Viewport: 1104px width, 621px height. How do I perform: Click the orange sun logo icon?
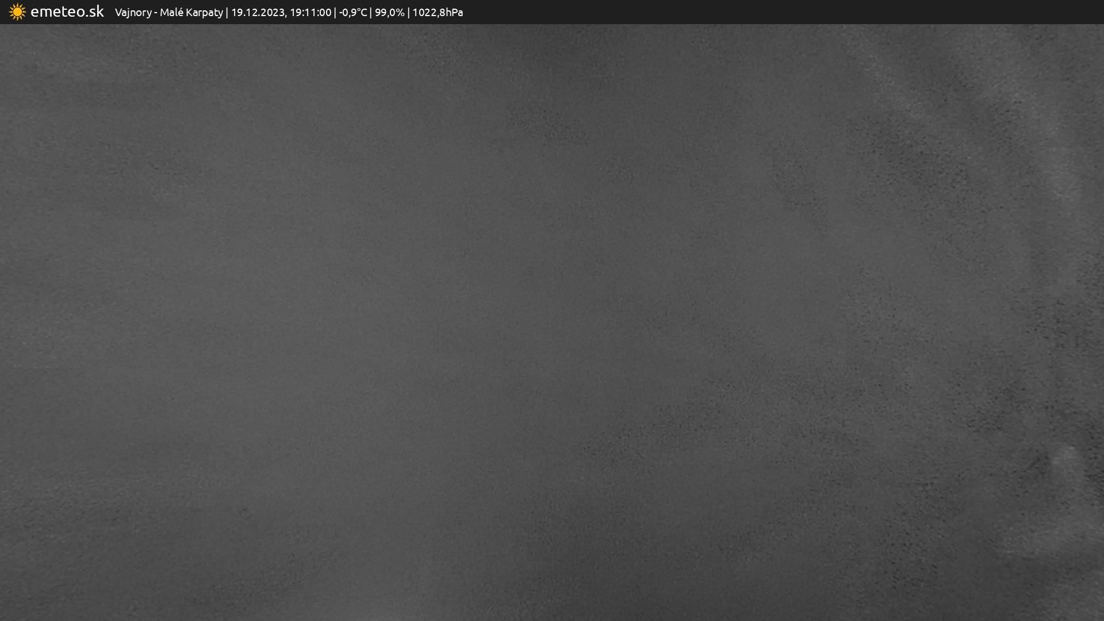[17, 12]
